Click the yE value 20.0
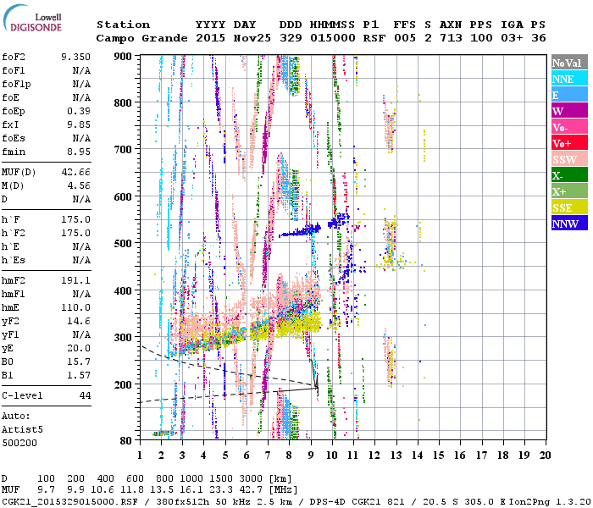The image size is (593, 508). tap(79, 349)
